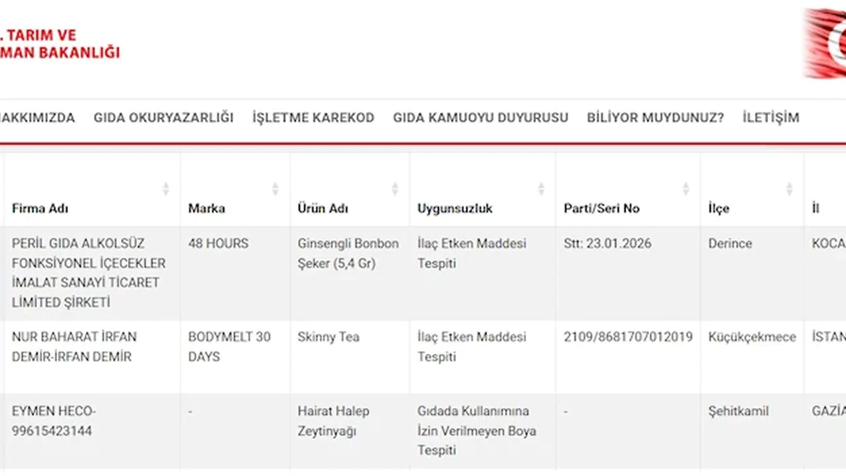Screen dimensions: 846x476
Task: Click the 2109/8681707012019 batch number
Action: tap(628, 337)
